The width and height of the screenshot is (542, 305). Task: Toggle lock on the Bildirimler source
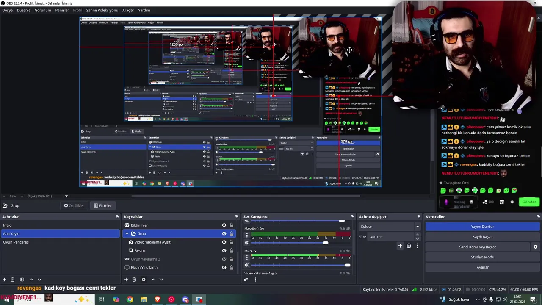(x=231, y=225)
